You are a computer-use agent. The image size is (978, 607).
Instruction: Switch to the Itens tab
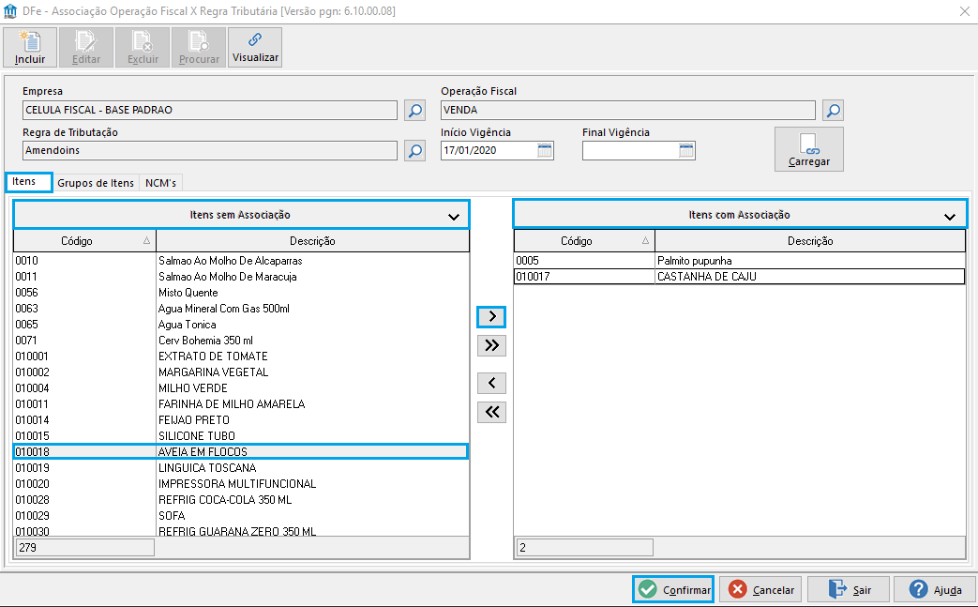(29, 182)
